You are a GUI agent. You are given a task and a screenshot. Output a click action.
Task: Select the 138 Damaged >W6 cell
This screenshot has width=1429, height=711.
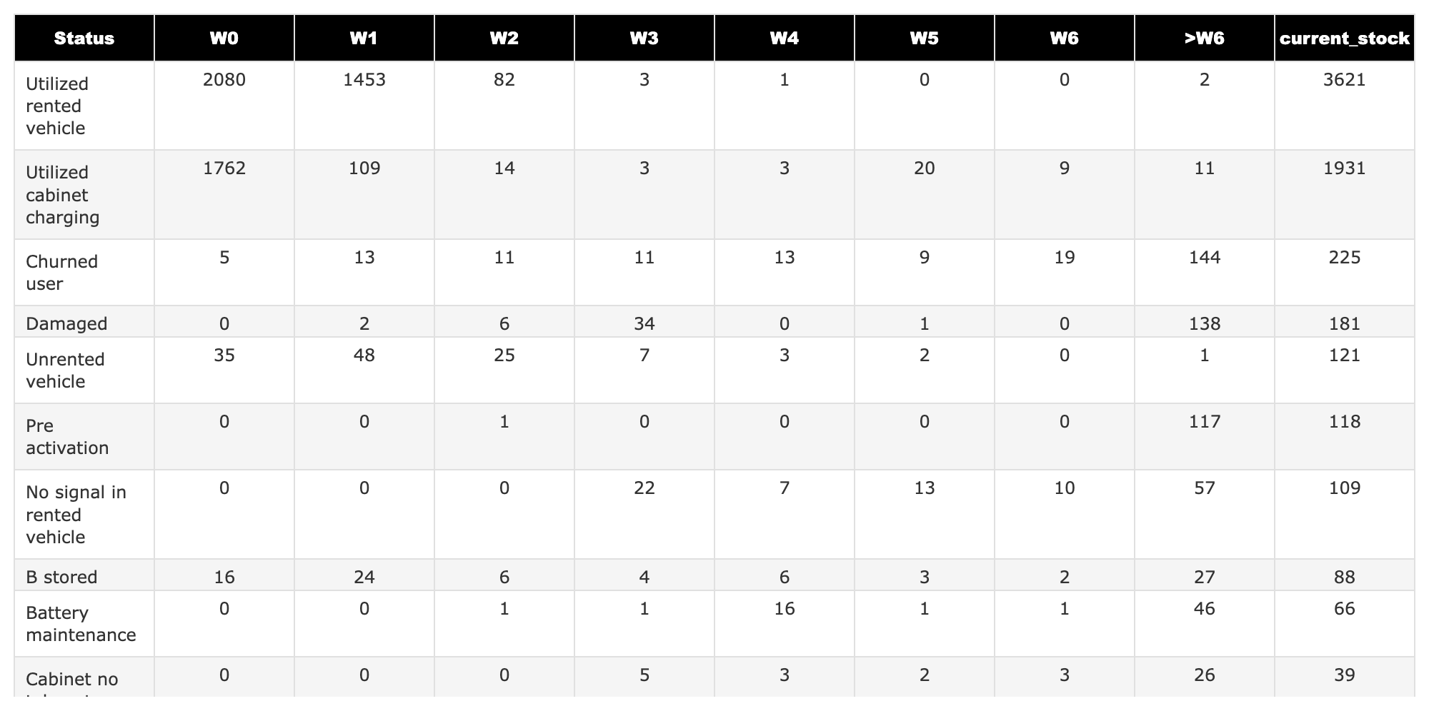pos(1205,323)
